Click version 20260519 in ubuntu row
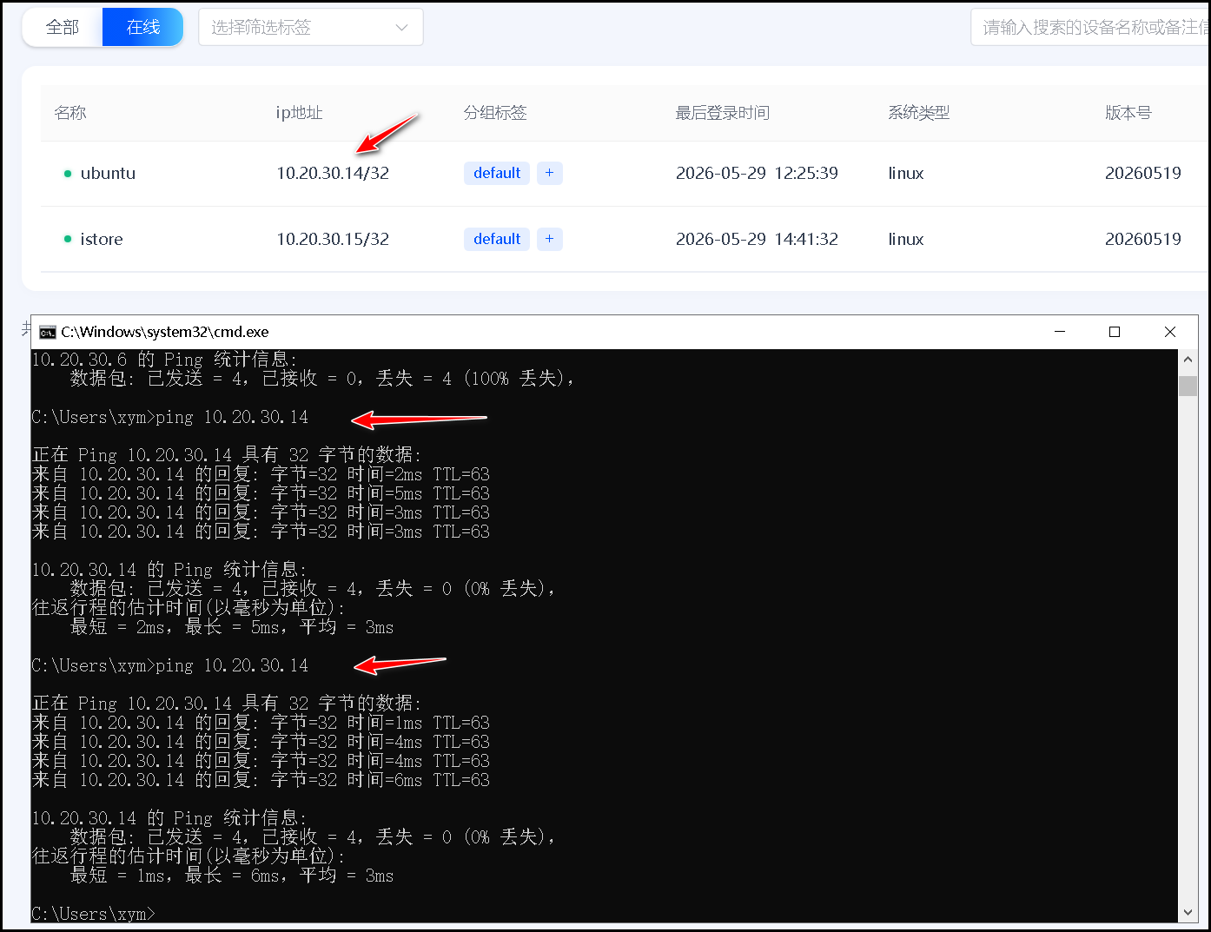The height and width of the screenshot is (932, 1211). [x=1143, y=173]
